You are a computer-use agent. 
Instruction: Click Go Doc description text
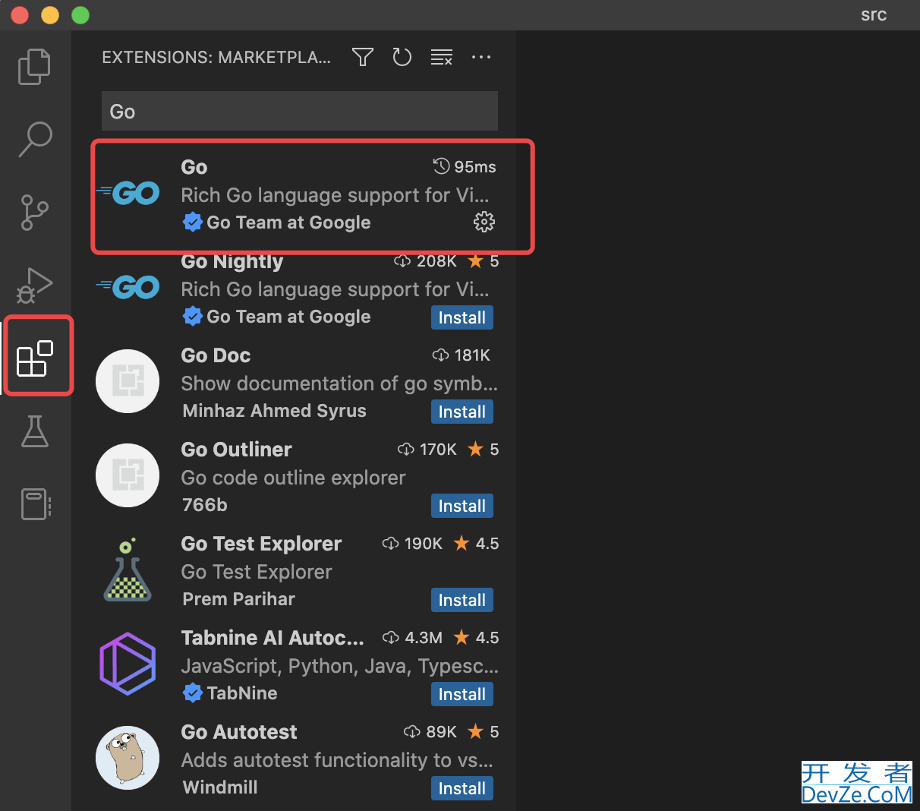coord(339,383)
